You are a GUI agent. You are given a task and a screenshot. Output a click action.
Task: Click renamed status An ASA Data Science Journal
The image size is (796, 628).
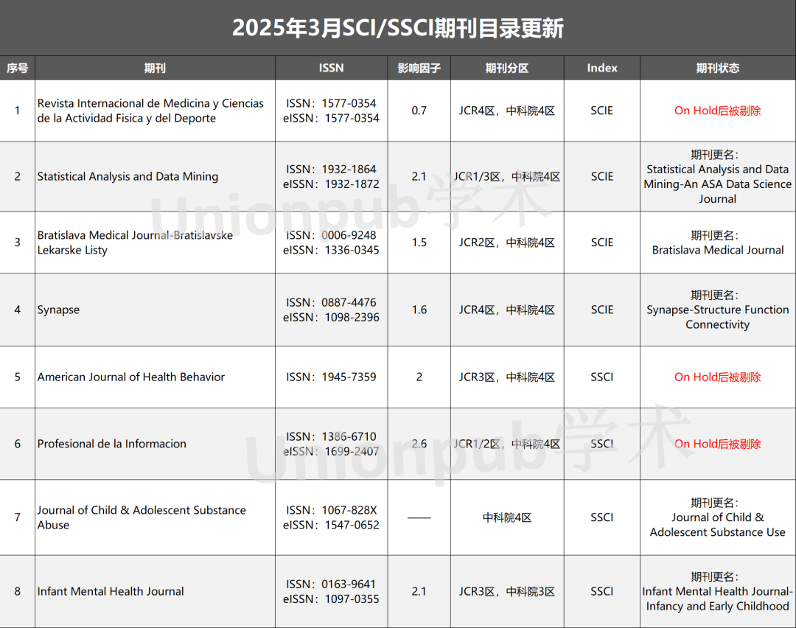point(718,177)
